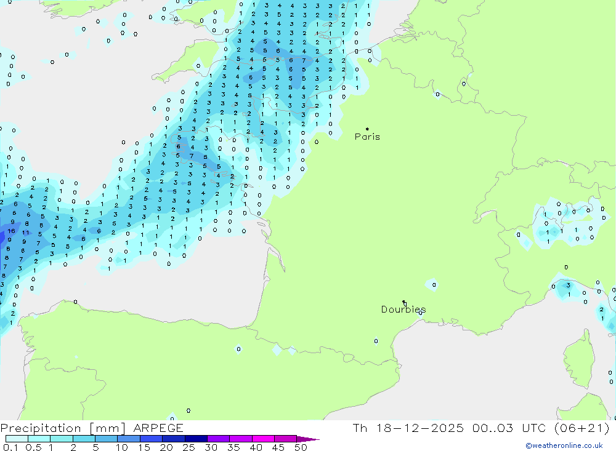Click the Paris city dot marker
This screenshot has height=451, width=616.
[x=367, y=129]
